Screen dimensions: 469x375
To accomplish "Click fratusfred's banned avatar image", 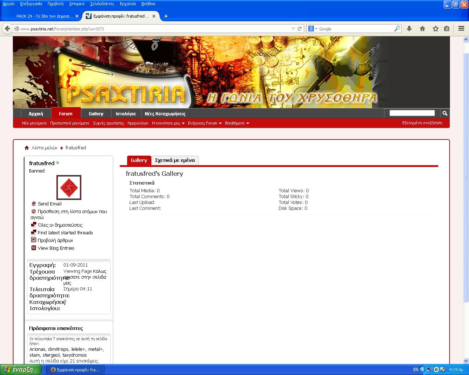I will pyautogui.click(x=69, y=187).
